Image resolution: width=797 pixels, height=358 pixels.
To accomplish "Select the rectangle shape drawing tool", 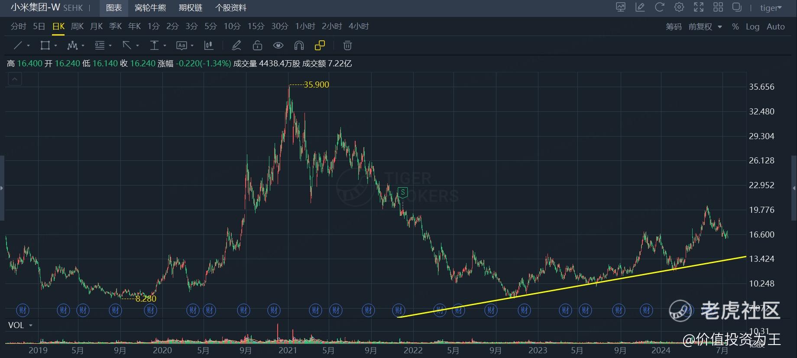I will pos(45,45).
